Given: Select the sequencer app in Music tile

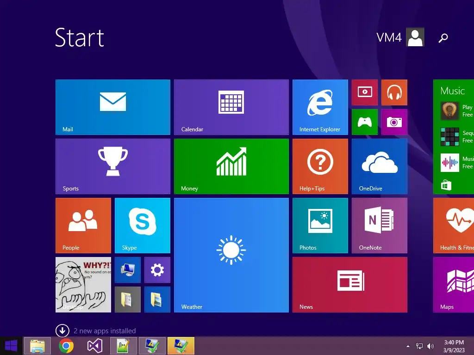Looking at the screenshot, I should [450, 137].
